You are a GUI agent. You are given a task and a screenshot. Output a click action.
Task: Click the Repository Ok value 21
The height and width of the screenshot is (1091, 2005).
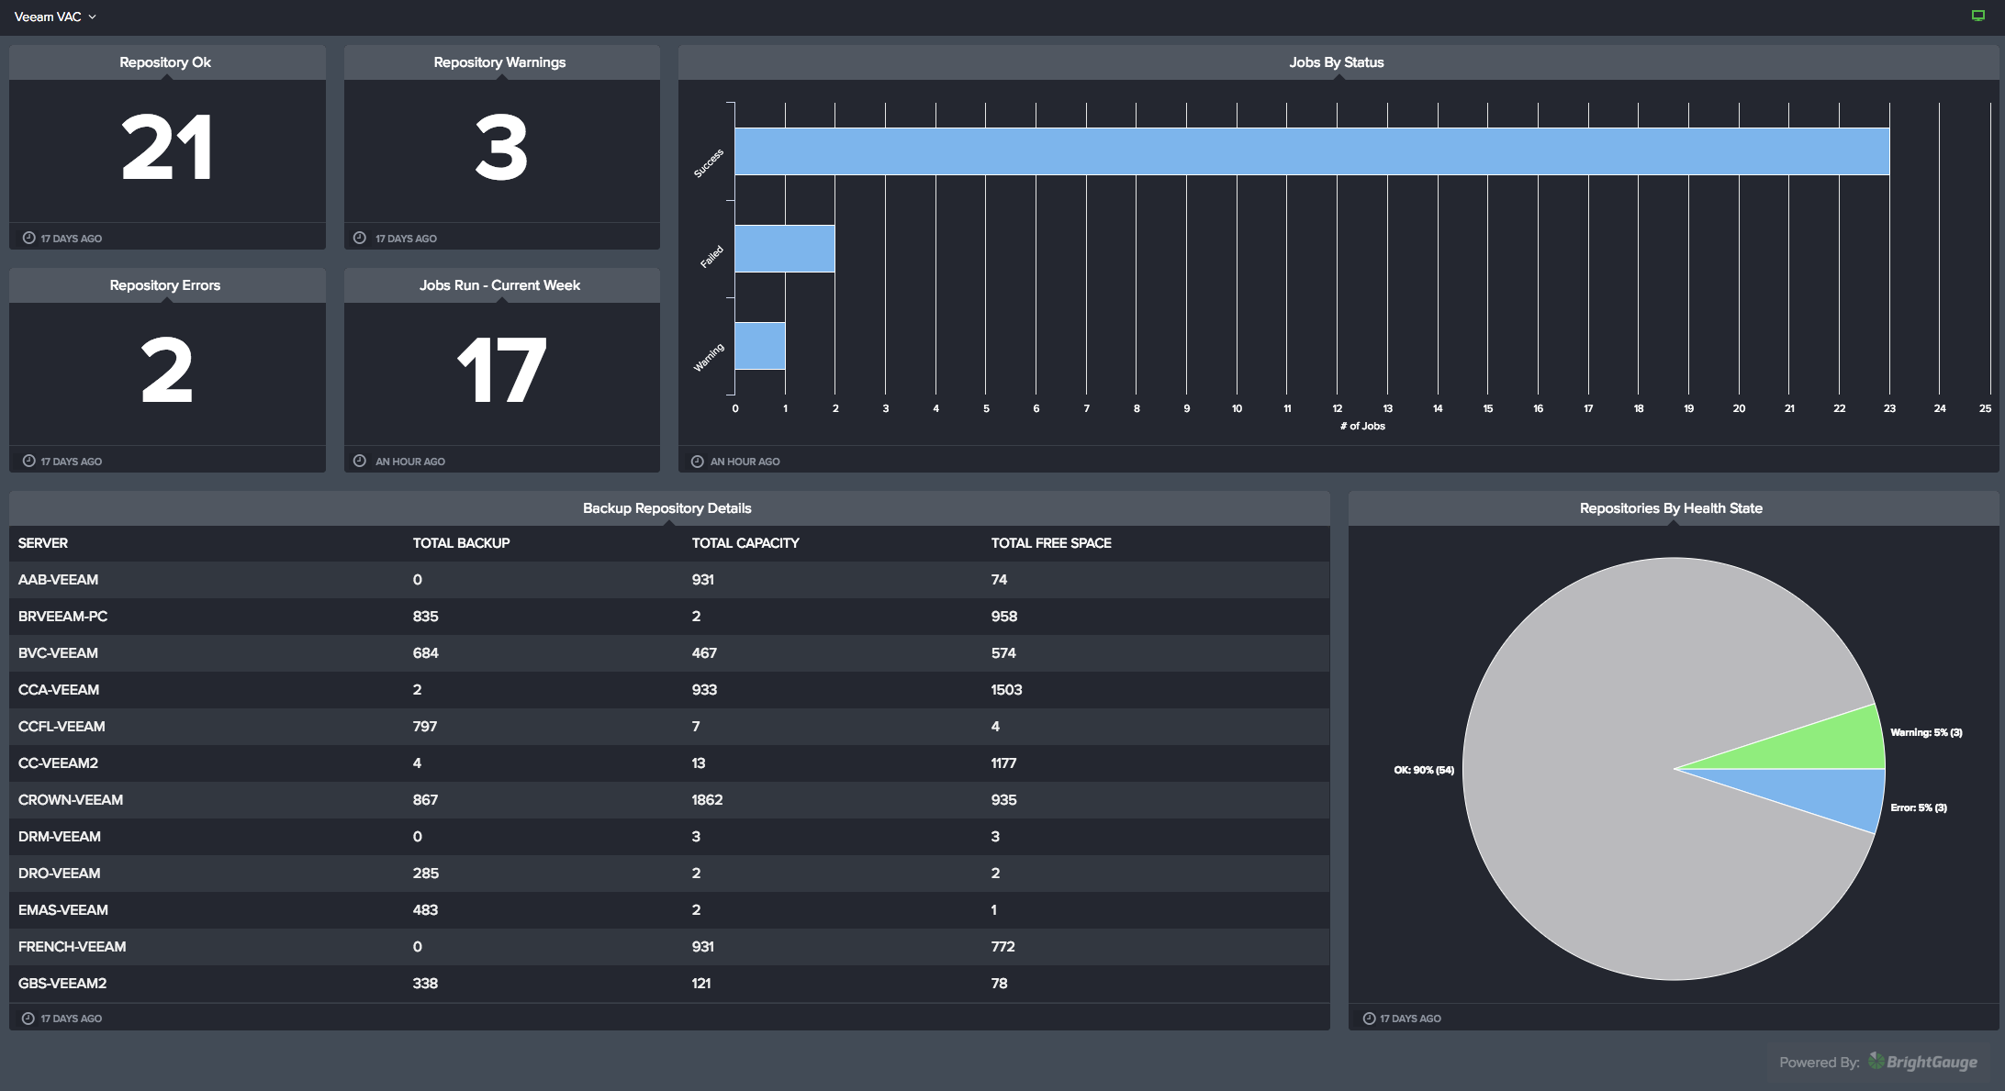[167, 147]
